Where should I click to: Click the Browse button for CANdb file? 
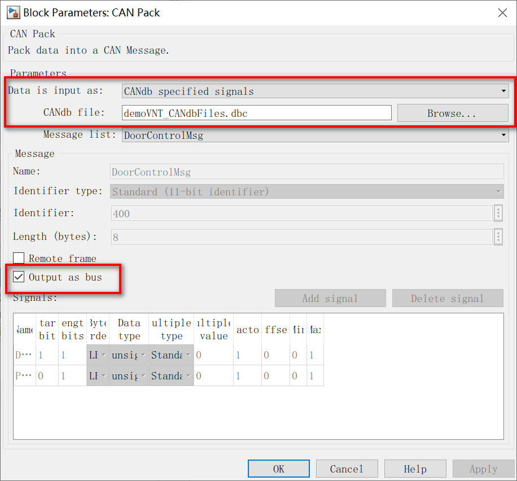(x=451, y=113)
